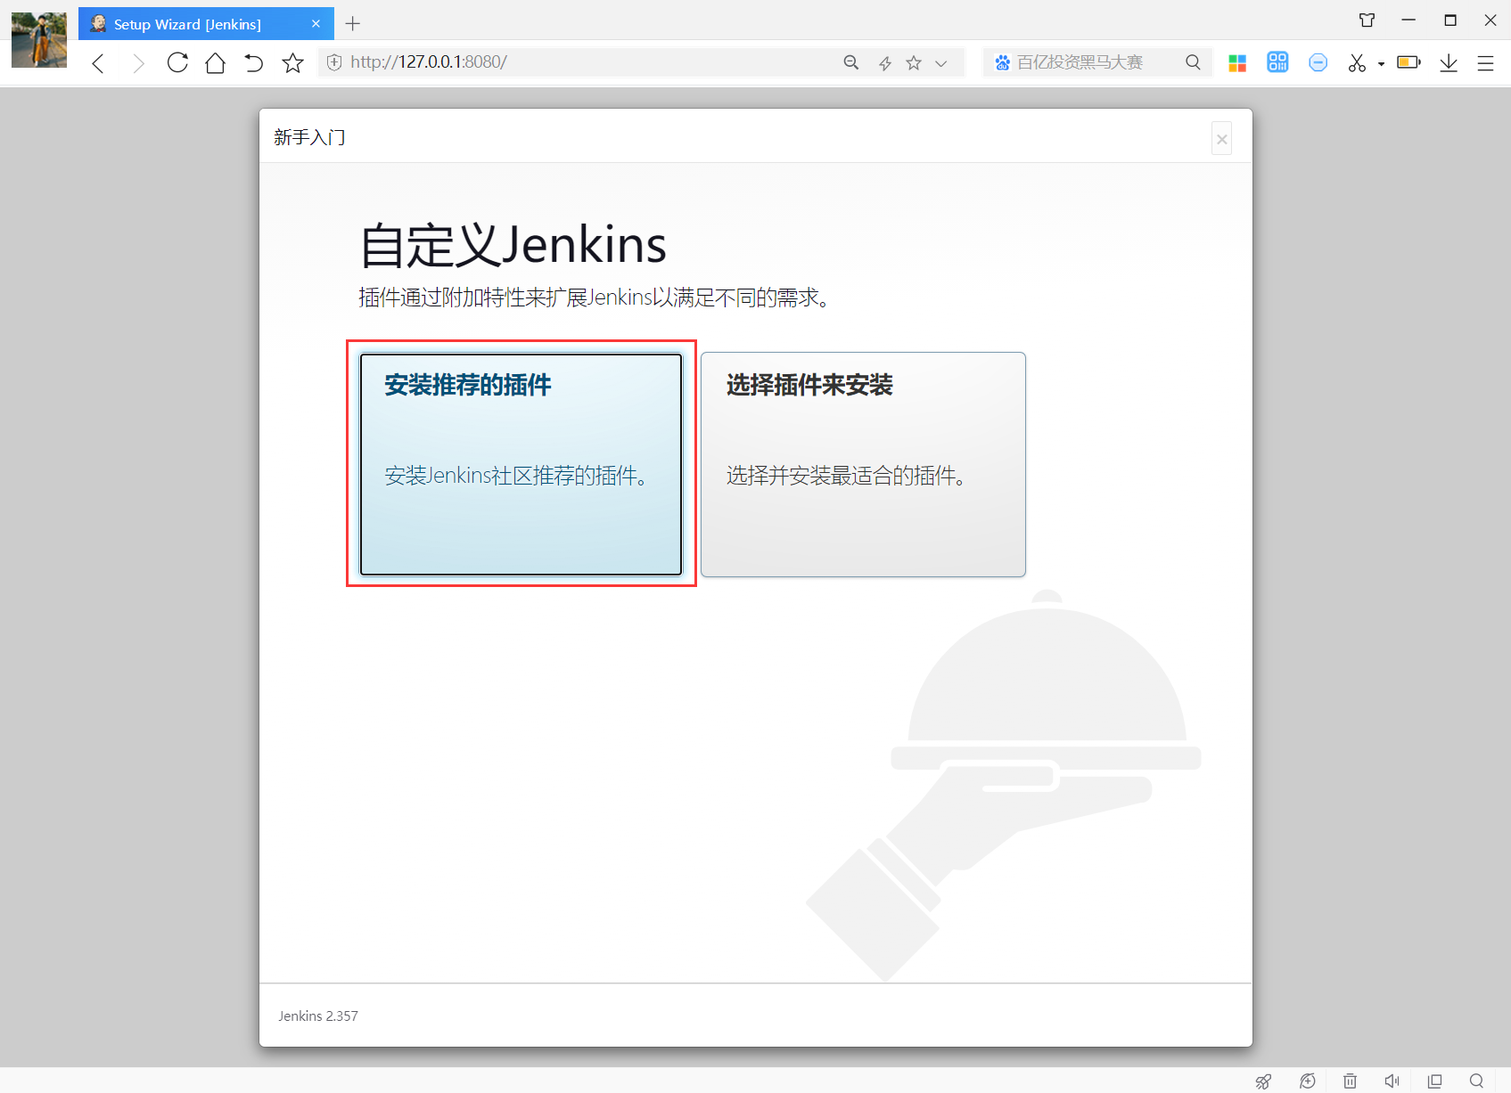Screen dimensions: 1511x1093
Task: Click the page zoom magnifier in status bar
Action: click(1477, 1081)
